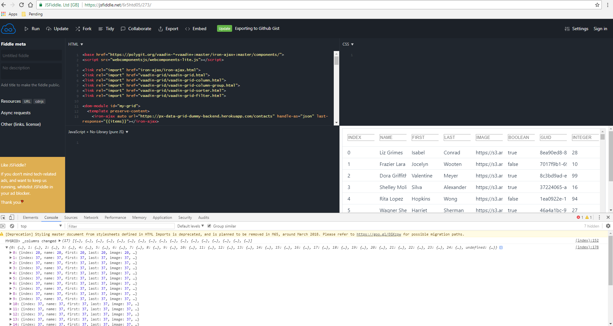Open JSFiddle Settings
This screenshot has height=326, width=613.
(576, 29)
